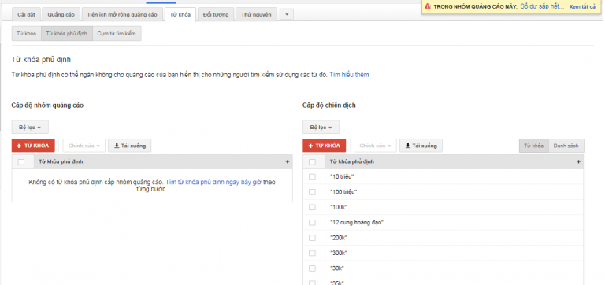
Task: Check the "30k" keyword checkbox
Action: click(312, 268)
